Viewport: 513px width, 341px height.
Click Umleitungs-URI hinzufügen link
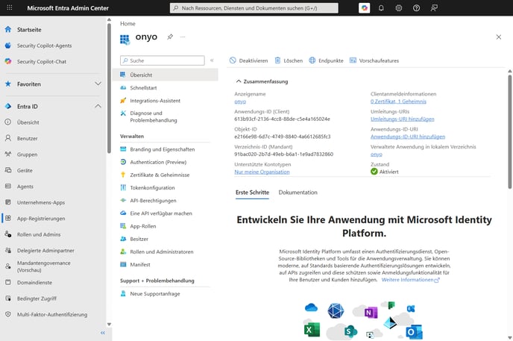pyautogui.click(x=402, y=119)
